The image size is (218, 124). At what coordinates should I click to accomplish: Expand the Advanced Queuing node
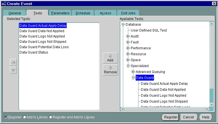(x=133, y=72)
